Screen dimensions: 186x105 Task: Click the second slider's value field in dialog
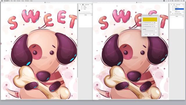[x=155, y=24]
